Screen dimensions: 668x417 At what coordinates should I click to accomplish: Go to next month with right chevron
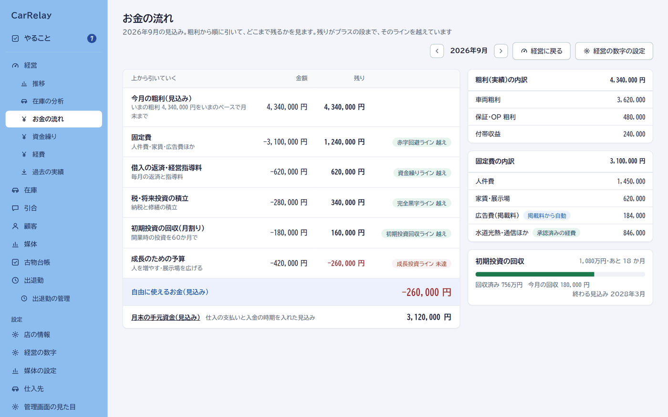click(501, 51)
